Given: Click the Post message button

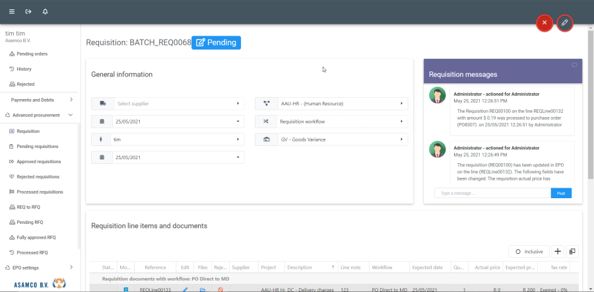Looking at the screenshot, I should pyautogui.click(x=561, y=194).
